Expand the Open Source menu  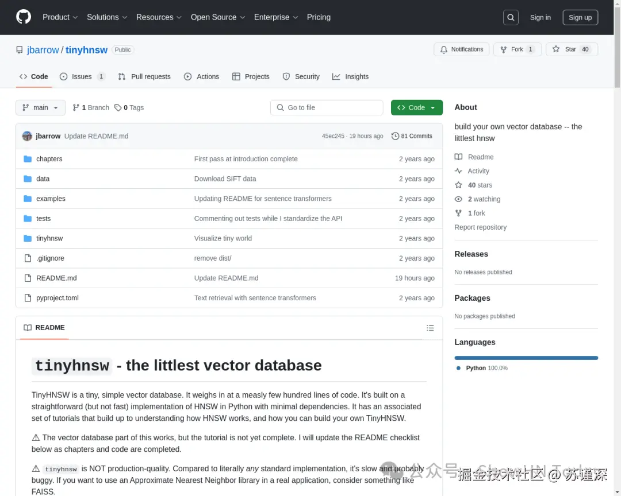pos(218,17)
